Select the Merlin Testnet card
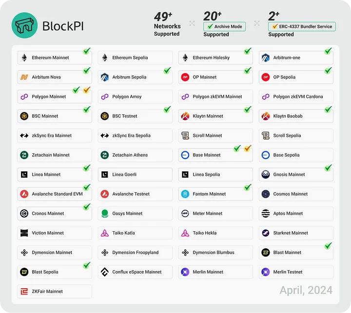Viewport: 351px width, 313px height. pyautogui.click(x=296, y=272)
